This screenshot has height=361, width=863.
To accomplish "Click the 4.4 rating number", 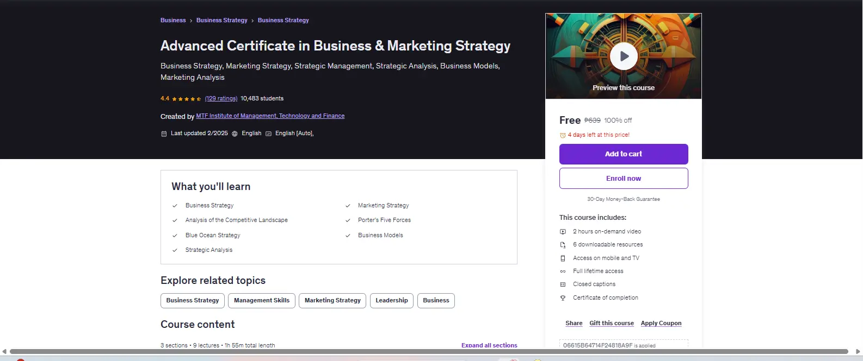I will 165,99.
